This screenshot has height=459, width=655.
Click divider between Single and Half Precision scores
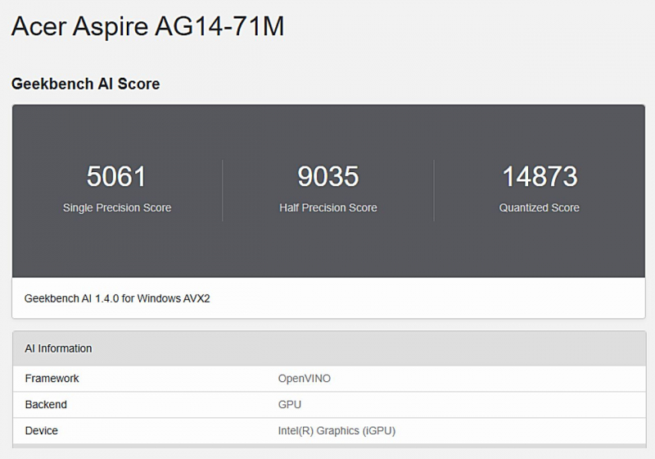pyautogui.click(x=222, y=190)
